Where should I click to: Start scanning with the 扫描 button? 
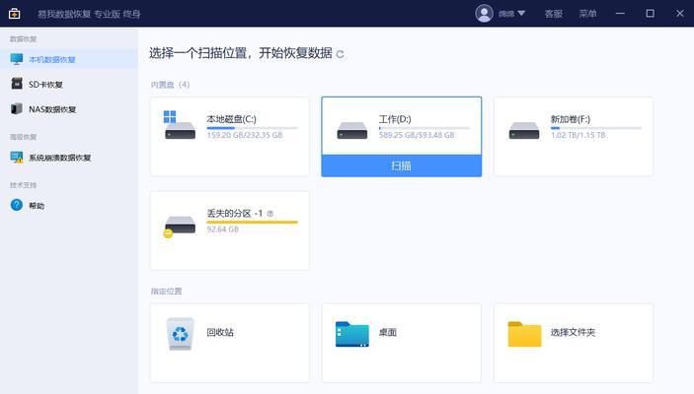(402, 165)
